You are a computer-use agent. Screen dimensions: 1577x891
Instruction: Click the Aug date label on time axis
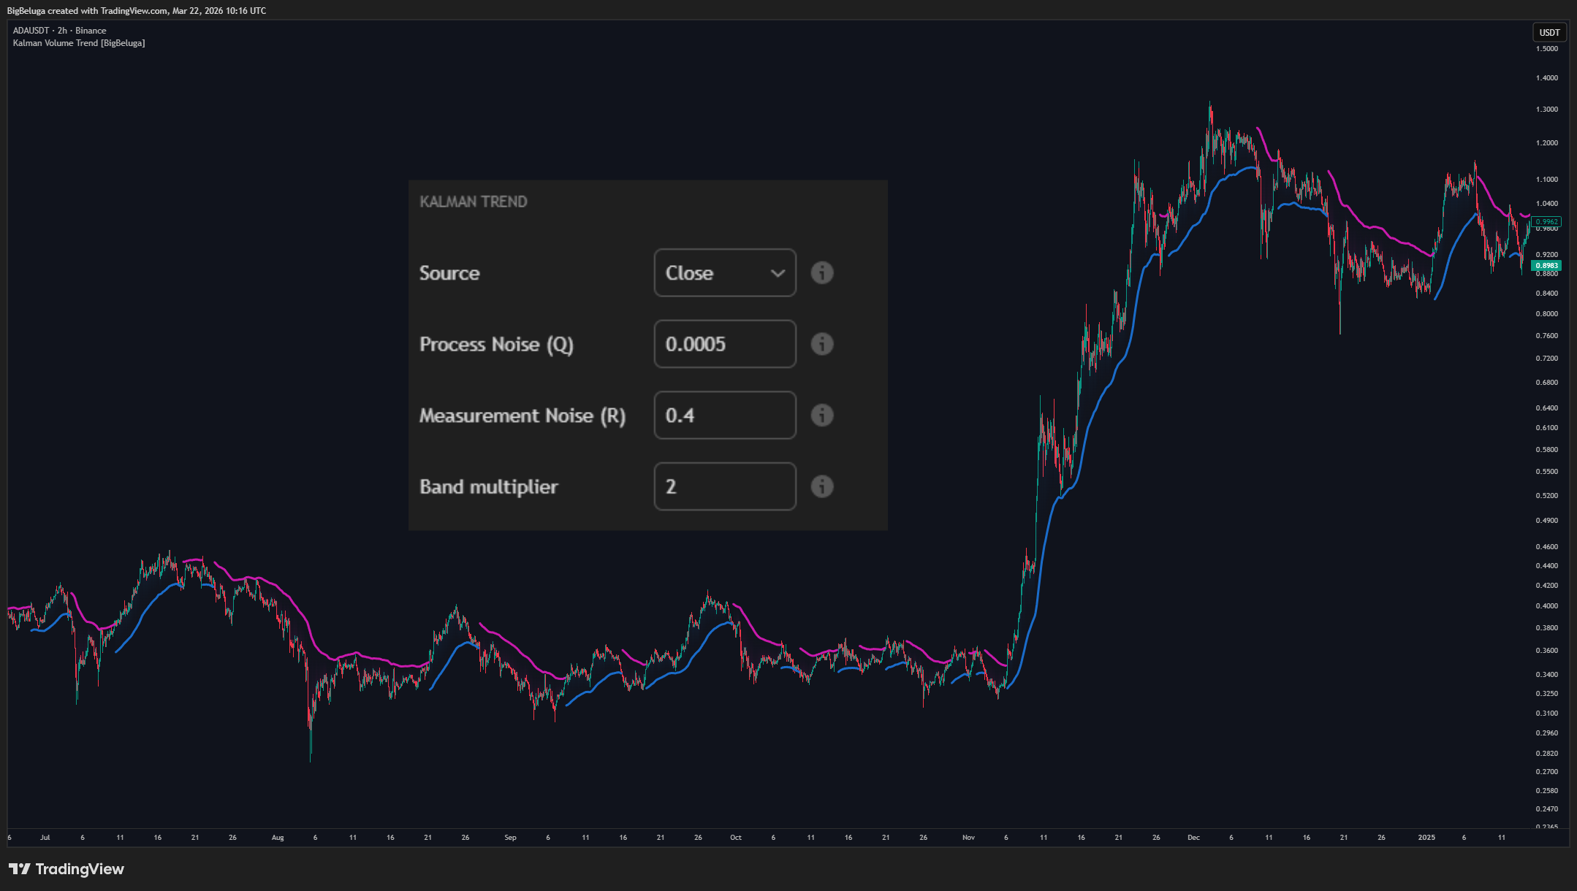(x=278, y=838)
